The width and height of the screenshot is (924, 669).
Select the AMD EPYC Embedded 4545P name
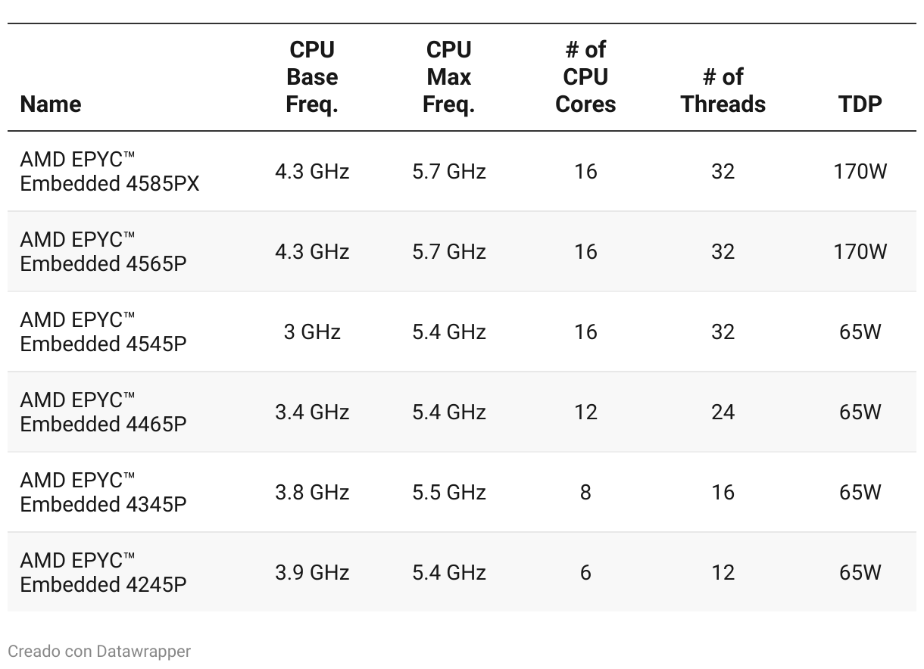click(103, 331)
